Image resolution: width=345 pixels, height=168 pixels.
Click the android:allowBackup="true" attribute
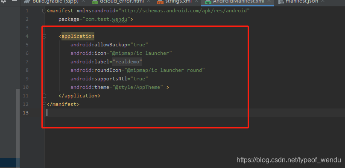pos(109,45)
